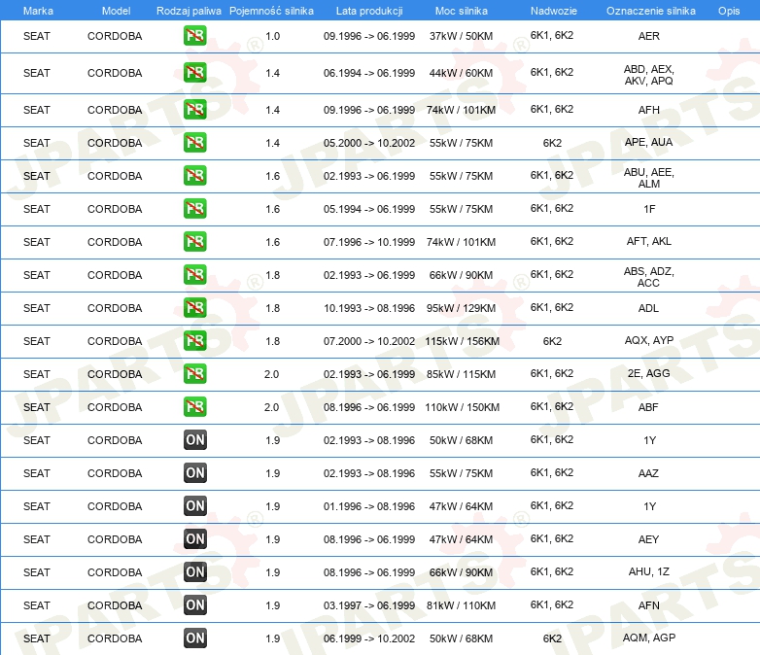Click the petrol icon in the AQX, AYP row
The width and height of the screenshot is (760, 655).
194,340
